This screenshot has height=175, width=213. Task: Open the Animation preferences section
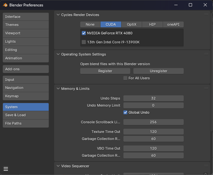(26, 58)
